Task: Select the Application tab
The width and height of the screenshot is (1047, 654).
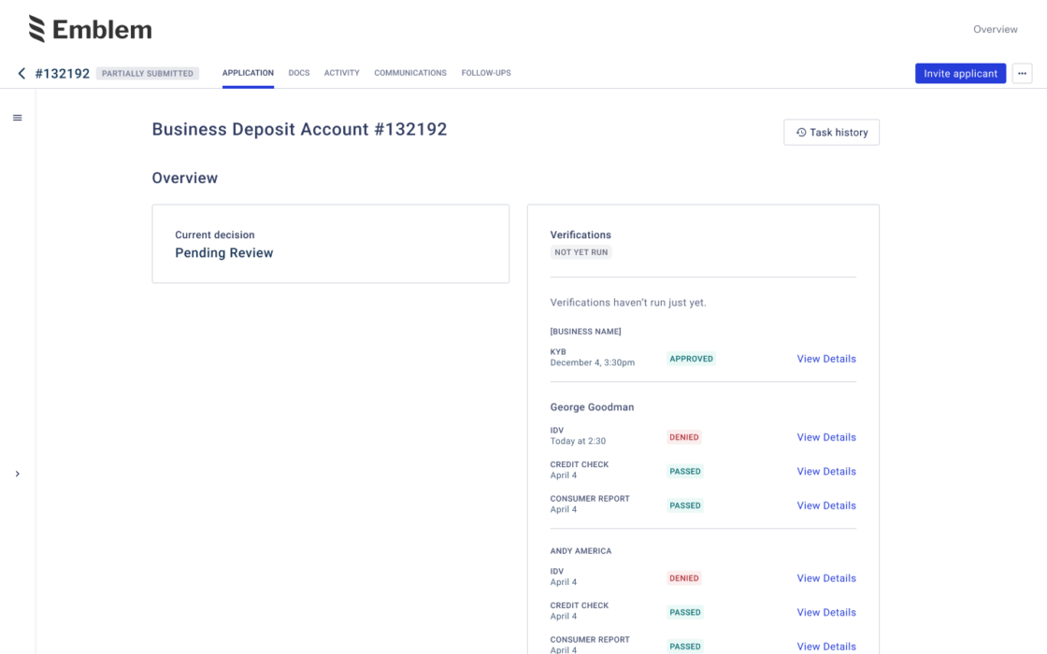Action: (x=247, y=72)
